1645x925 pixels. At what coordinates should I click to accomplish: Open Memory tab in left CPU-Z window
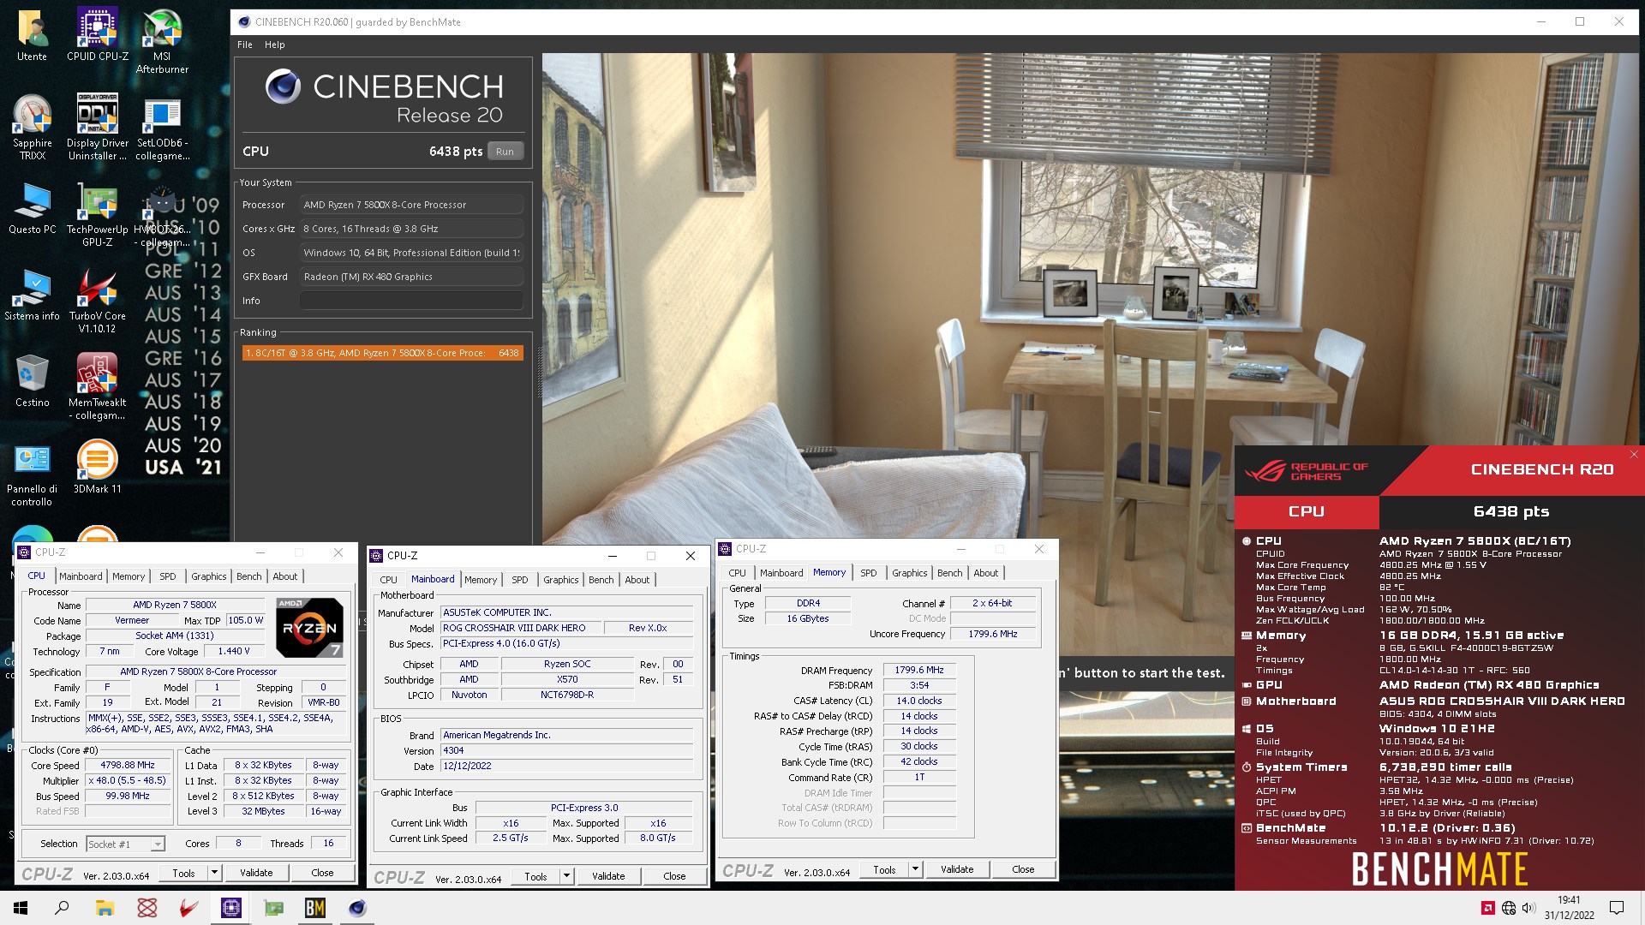tap(129, 576)
